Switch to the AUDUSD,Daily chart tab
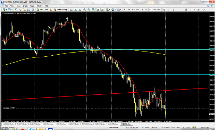 point(8,124)
